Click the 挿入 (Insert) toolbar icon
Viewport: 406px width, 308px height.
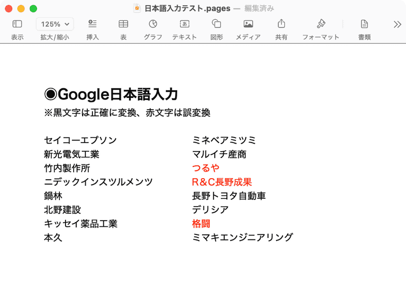click(x=92, y=24)
